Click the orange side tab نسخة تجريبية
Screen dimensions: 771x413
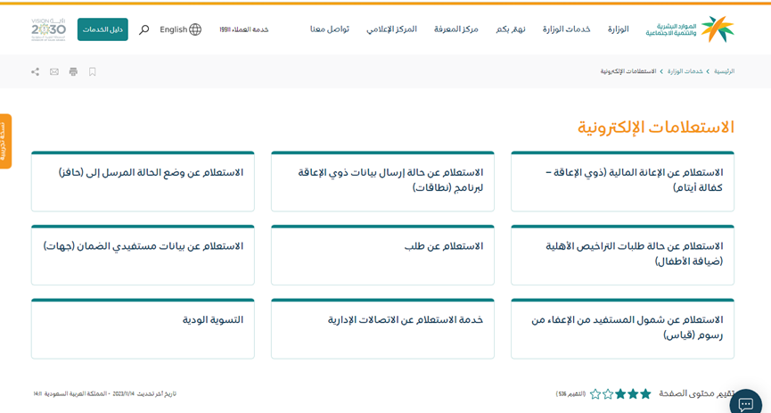pos(5,142)
